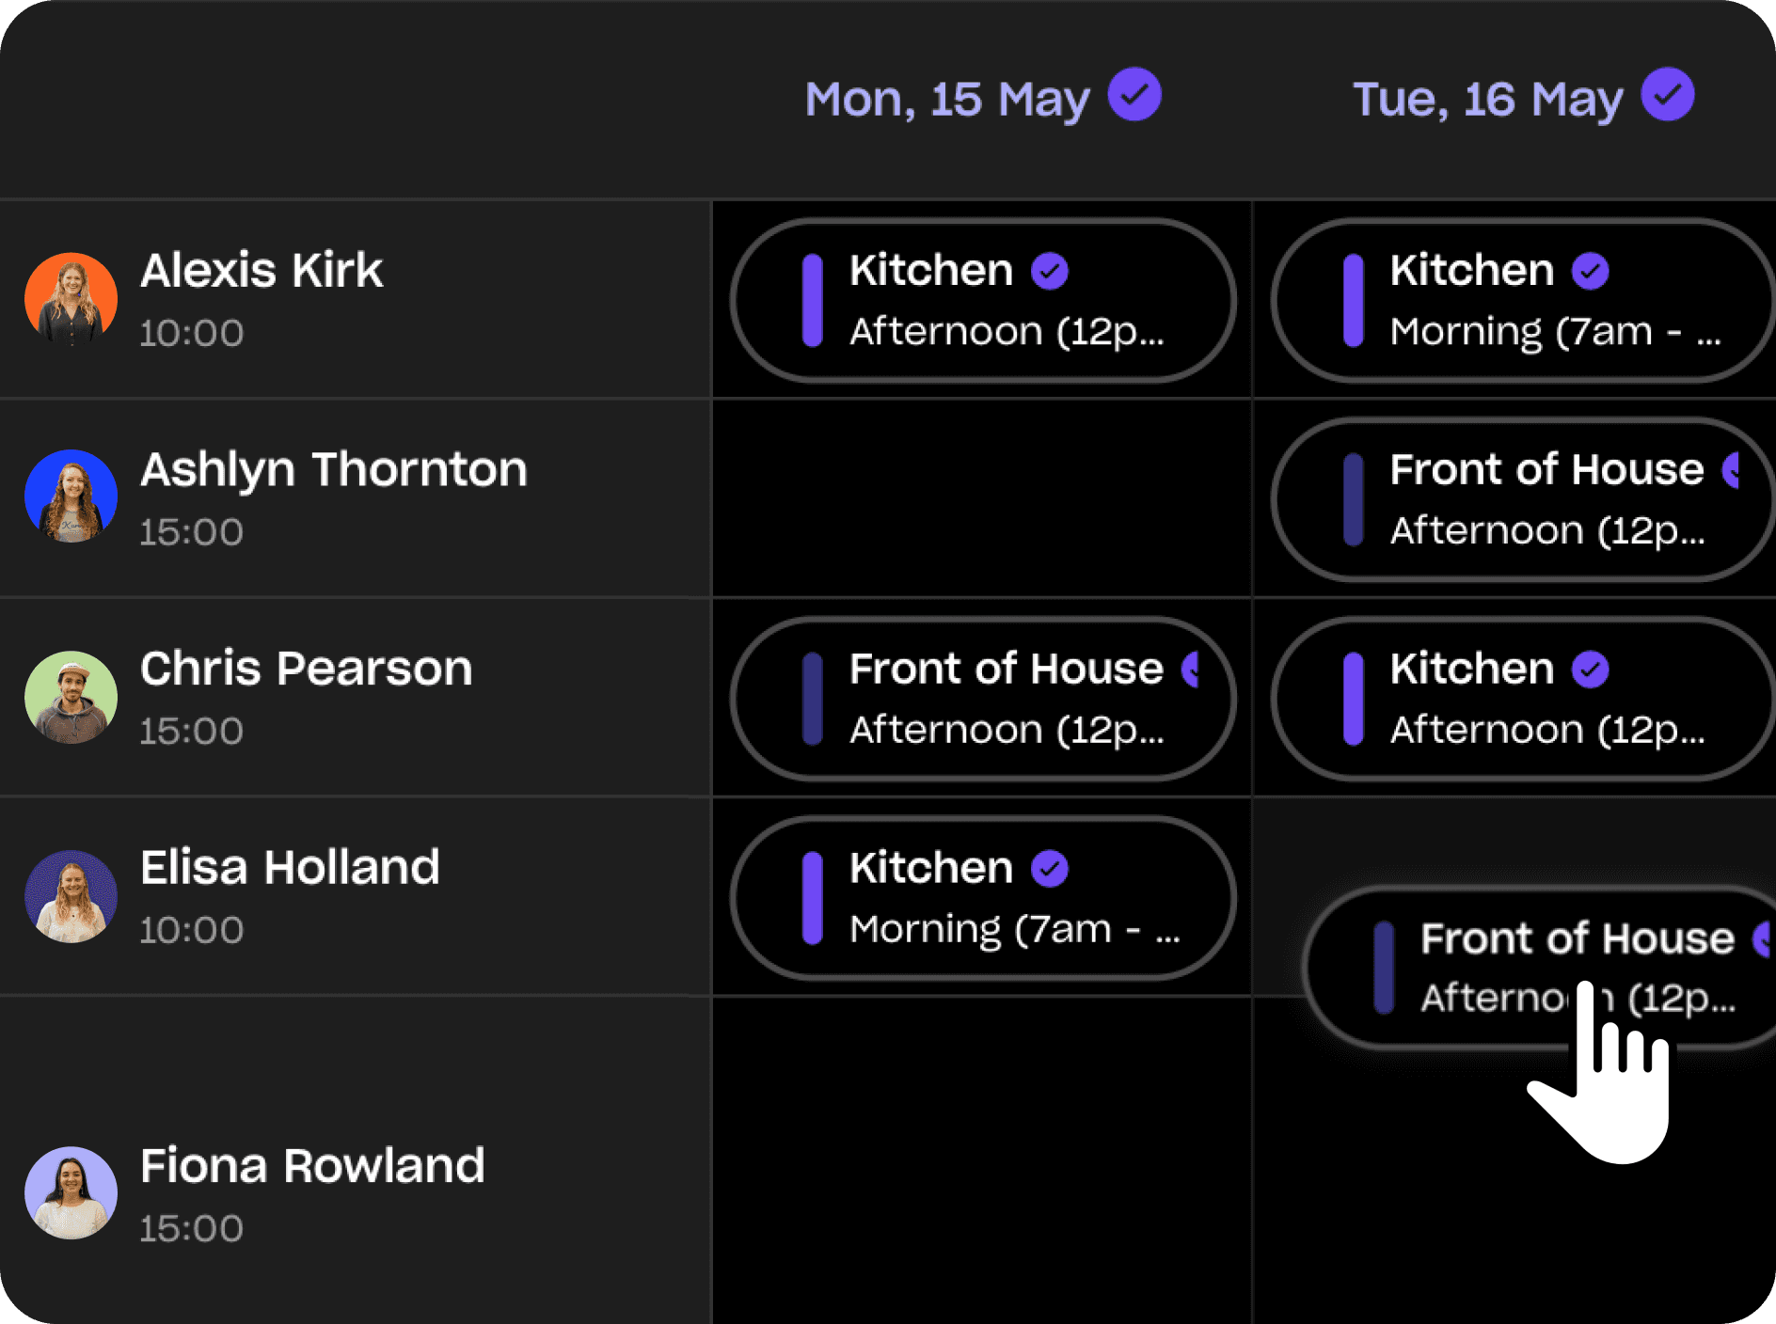Select the Tue, 16 May column header
The width and height of the screenshot is (1776, 1324).
pyautogui.click(x=1487, y=99)
